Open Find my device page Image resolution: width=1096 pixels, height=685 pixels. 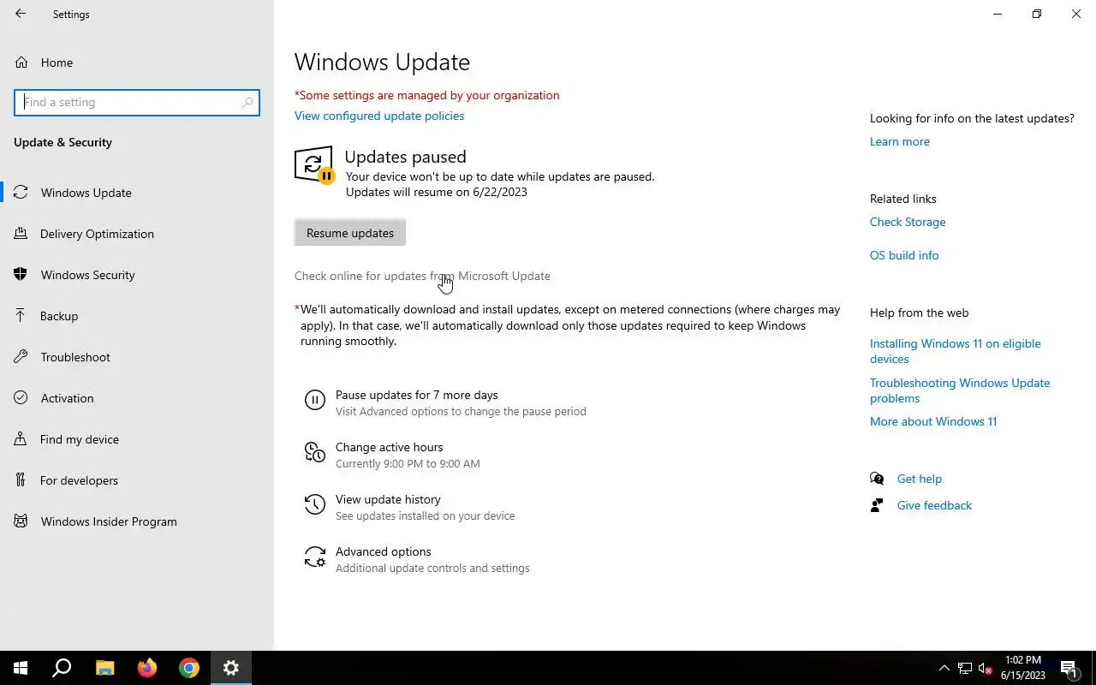(137, 439)
